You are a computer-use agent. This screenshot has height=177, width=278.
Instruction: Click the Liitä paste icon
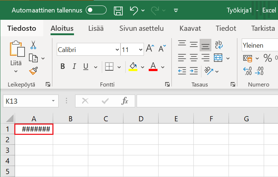(17, 49)
